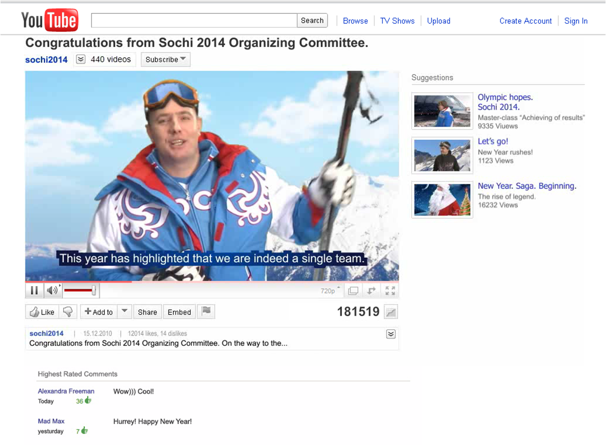Image resolution: width=606 pixels, height=447 pixels.
Task: Click the video frame showing the skier
Action: click(212, 175)
